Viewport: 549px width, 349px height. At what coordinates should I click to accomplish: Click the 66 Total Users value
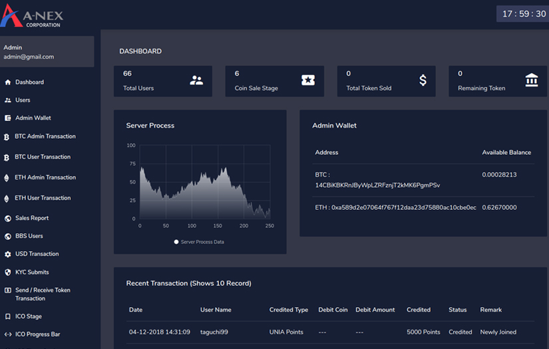coord(128,73)
